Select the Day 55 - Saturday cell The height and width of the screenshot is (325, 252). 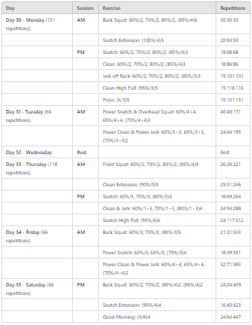click(37, 289)
